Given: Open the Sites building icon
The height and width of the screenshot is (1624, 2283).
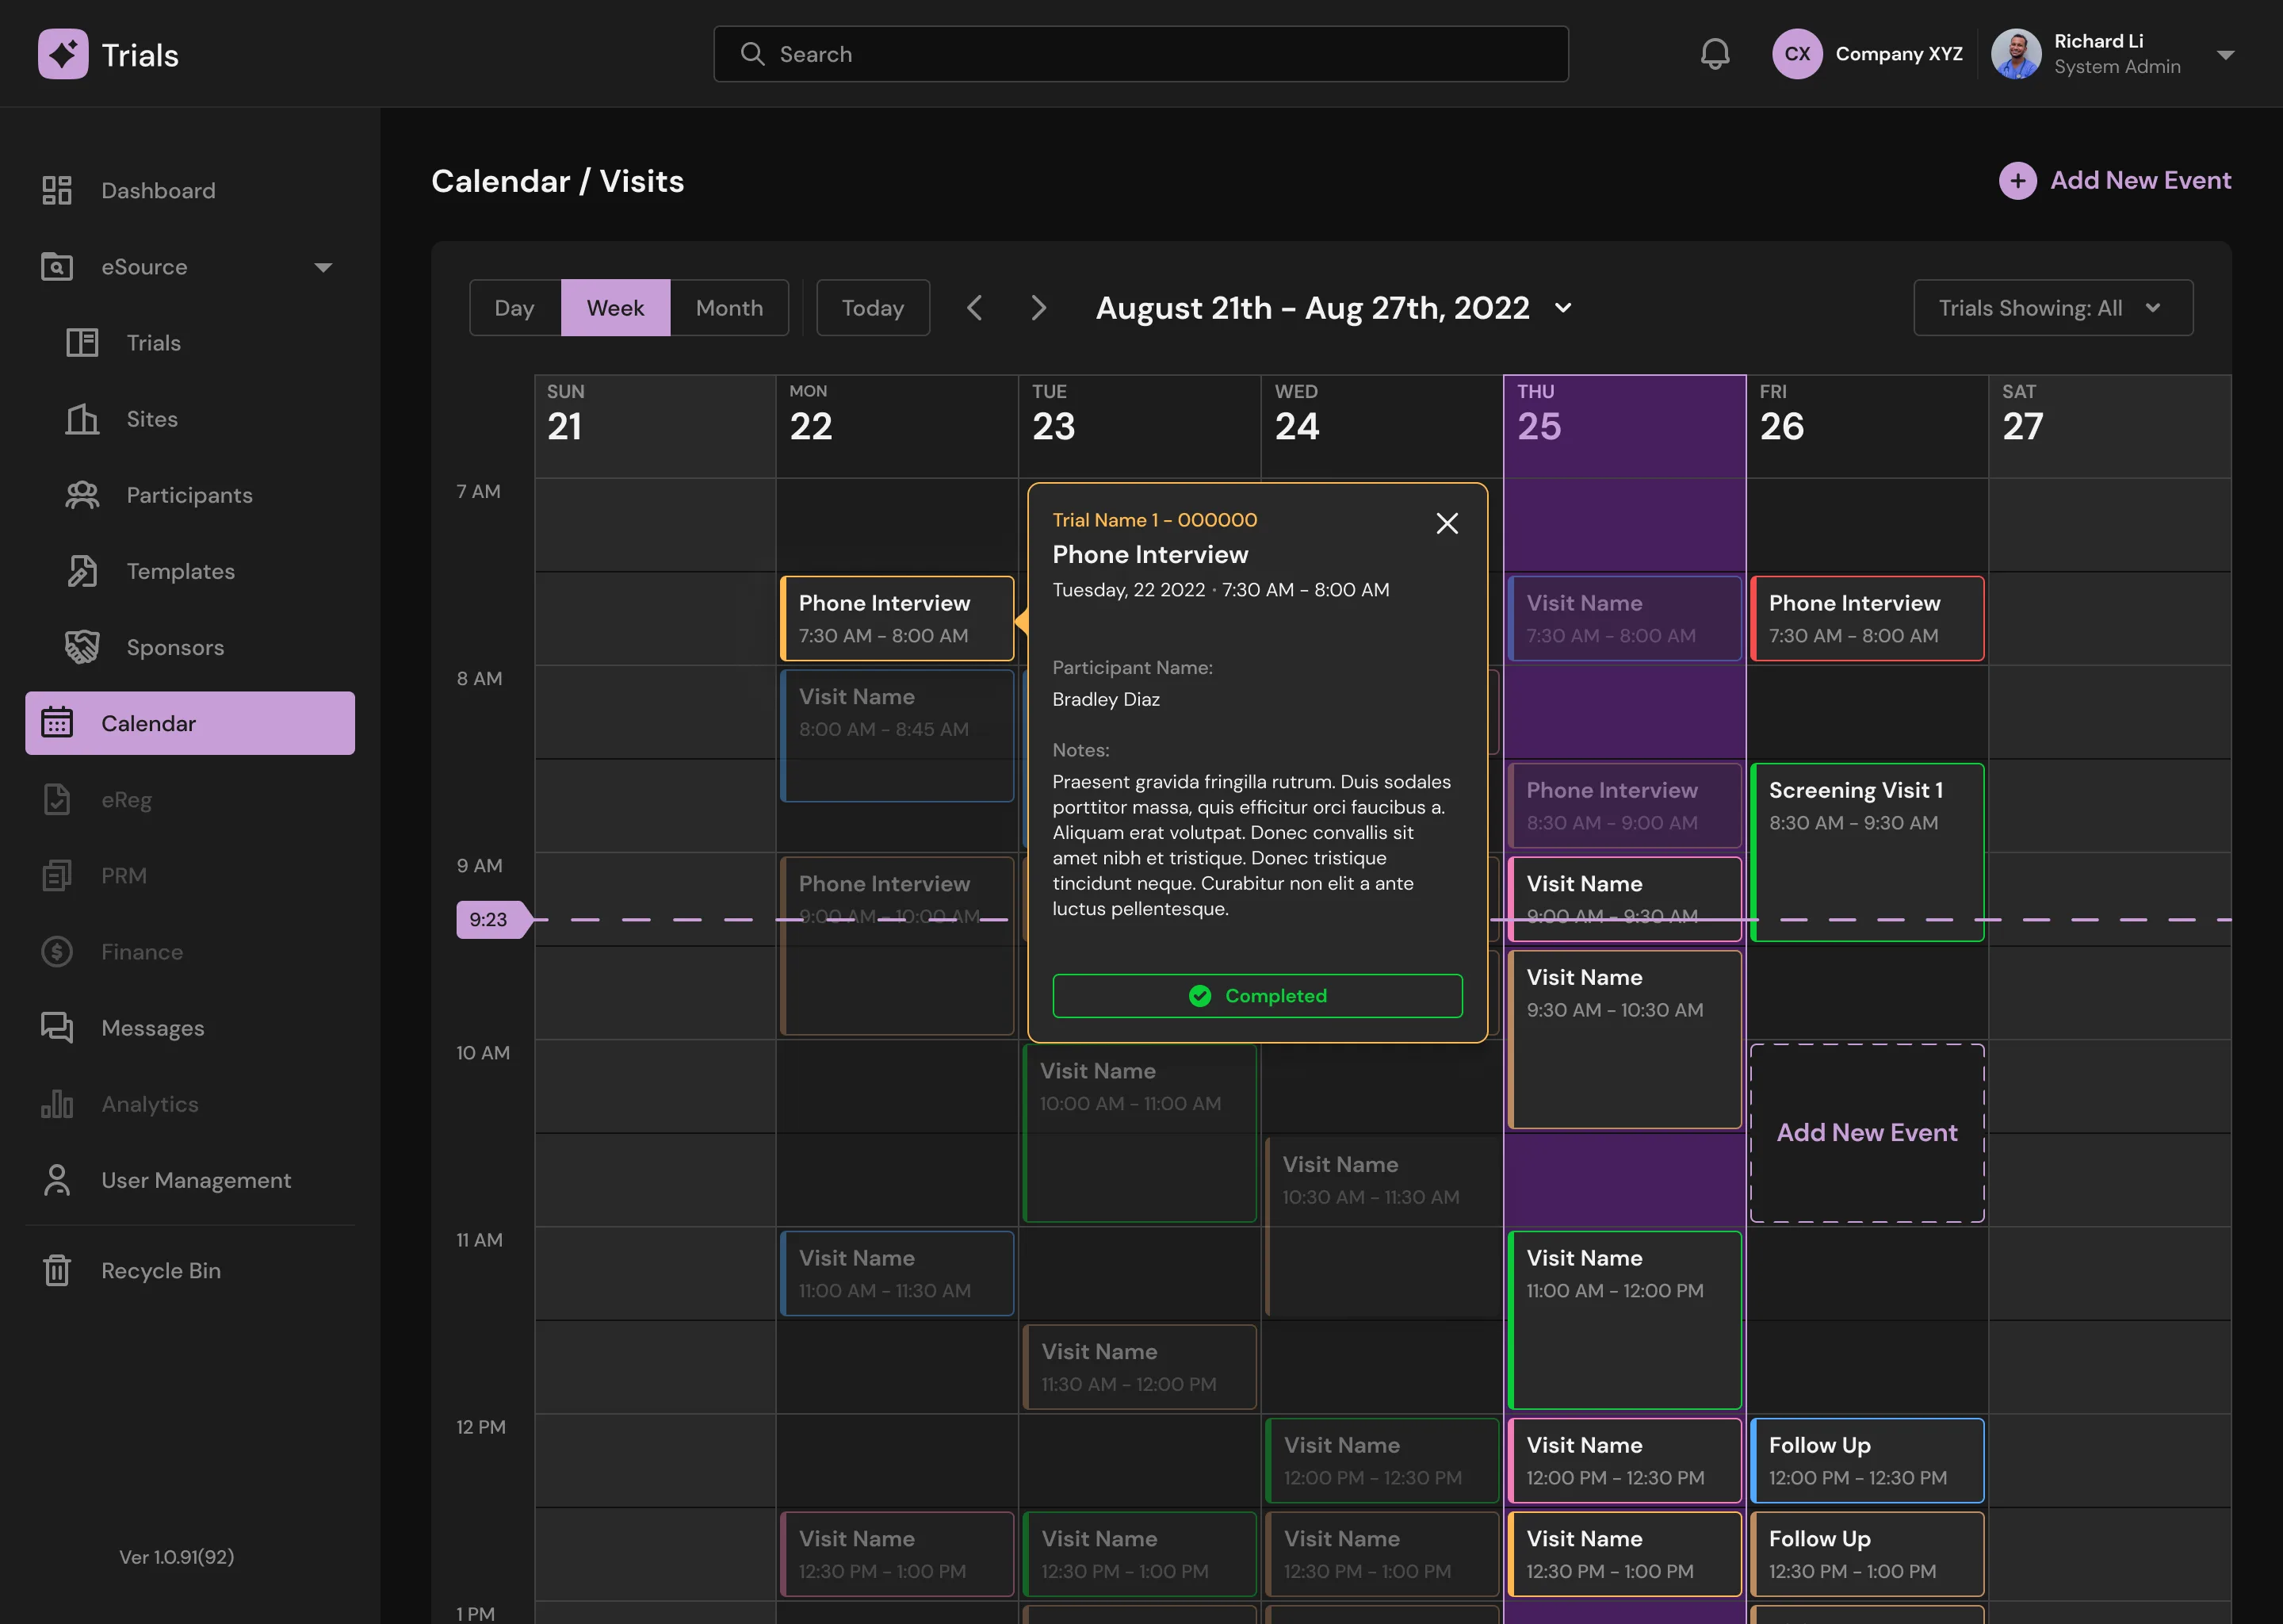Looking at the screenshot, I should click(82, 419).
